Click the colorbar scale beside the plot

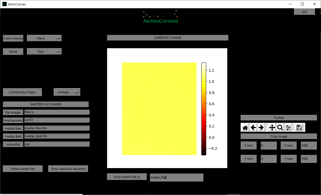coord(204,109)
